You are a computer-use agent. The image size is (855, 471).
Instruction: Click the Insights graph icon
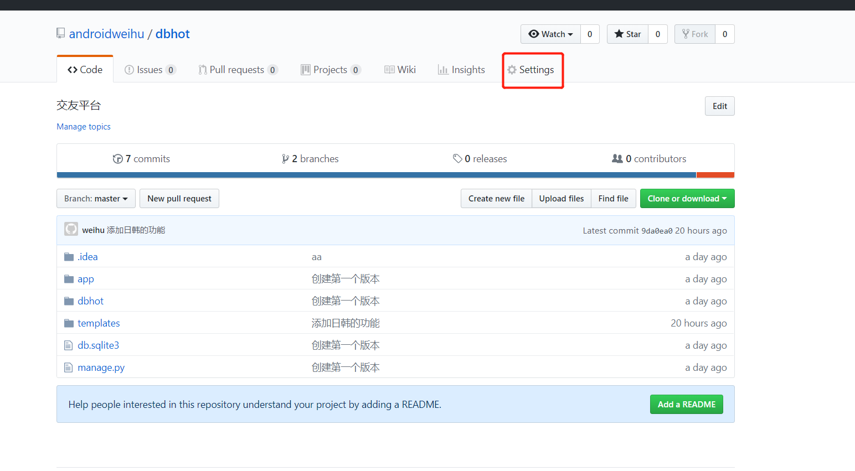point(443,70)
